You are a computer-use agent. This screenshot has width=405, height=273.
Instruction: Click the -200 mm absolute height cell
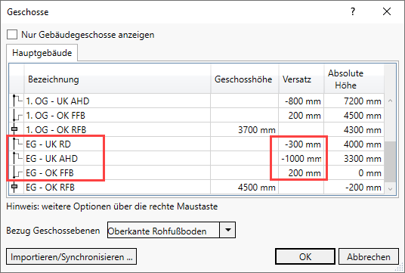tap(354, 188)
